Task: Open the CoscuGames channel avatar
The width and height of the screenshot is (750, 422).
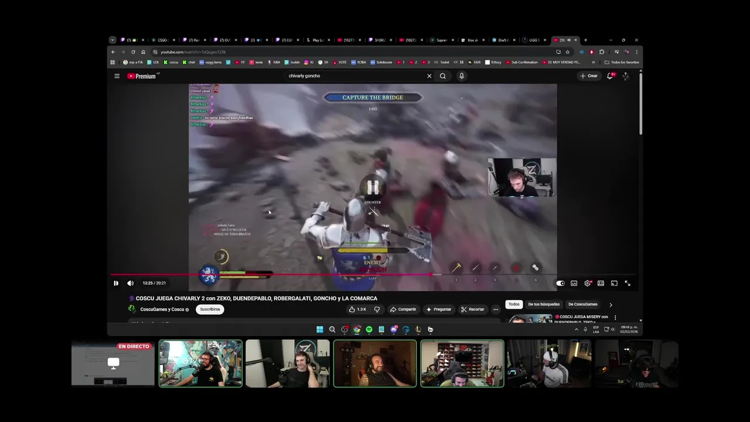Action: (132, 309)
